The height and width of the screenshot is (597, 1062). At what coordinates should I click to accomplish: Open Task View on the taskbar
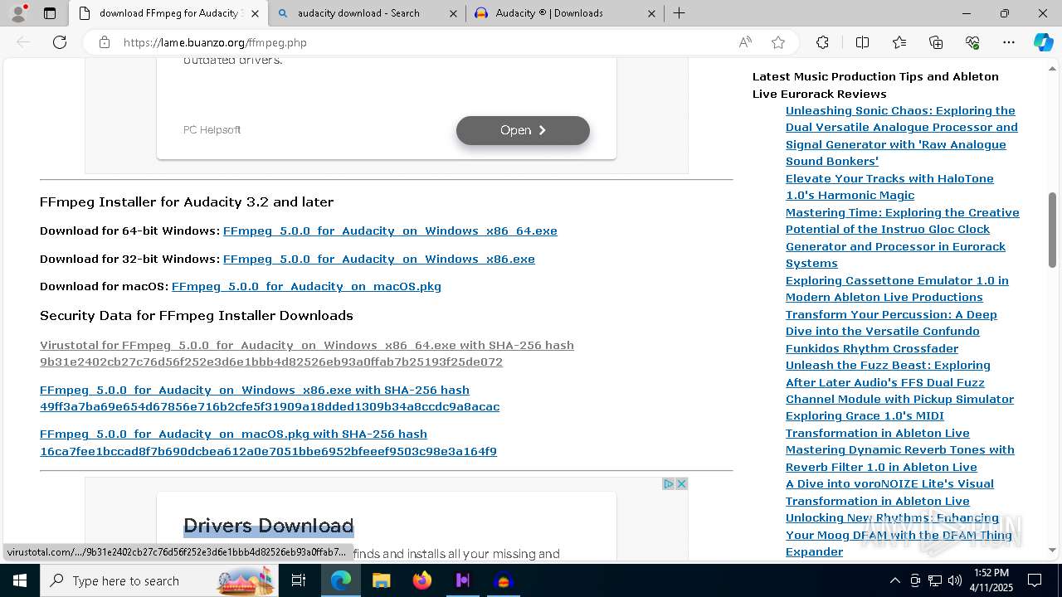pos(300,580)
